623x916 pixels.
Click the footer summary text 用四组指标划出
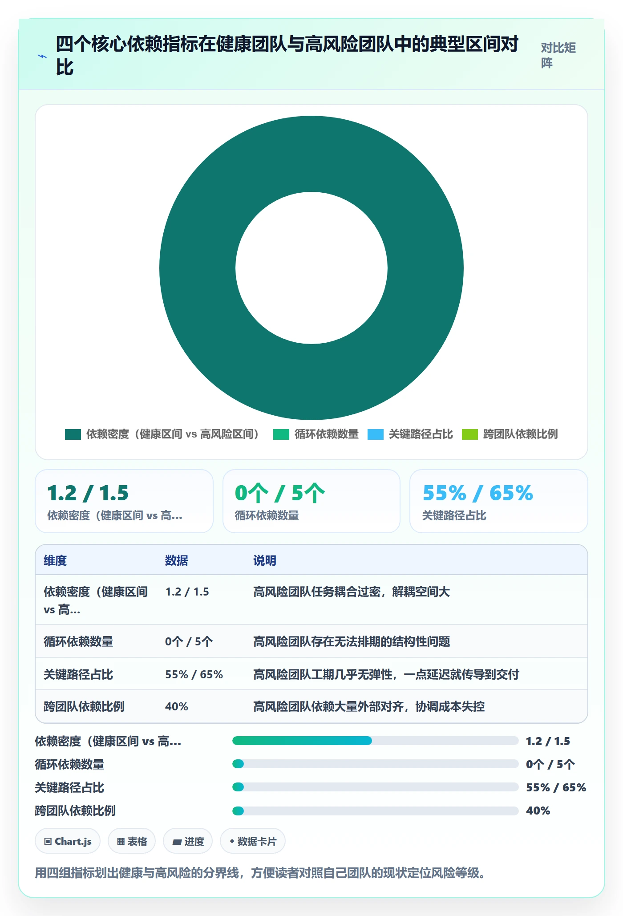coord(260,872)
